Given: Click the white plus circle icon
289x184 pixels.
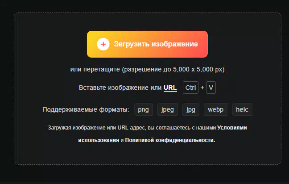Looking at the screenshot, I should 103,44.
